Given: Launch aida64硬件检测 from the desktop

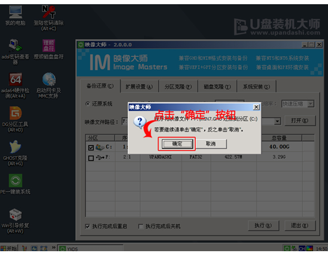Looking at the screenshot, I should [16, 85].
